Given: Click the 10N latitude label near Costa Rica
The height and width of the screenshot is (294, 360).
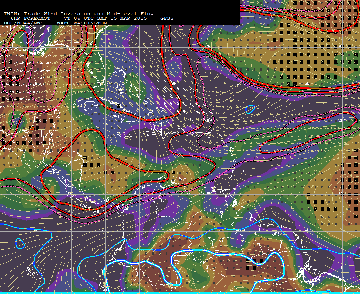Looking at the screenshot, I should (71, 194).
